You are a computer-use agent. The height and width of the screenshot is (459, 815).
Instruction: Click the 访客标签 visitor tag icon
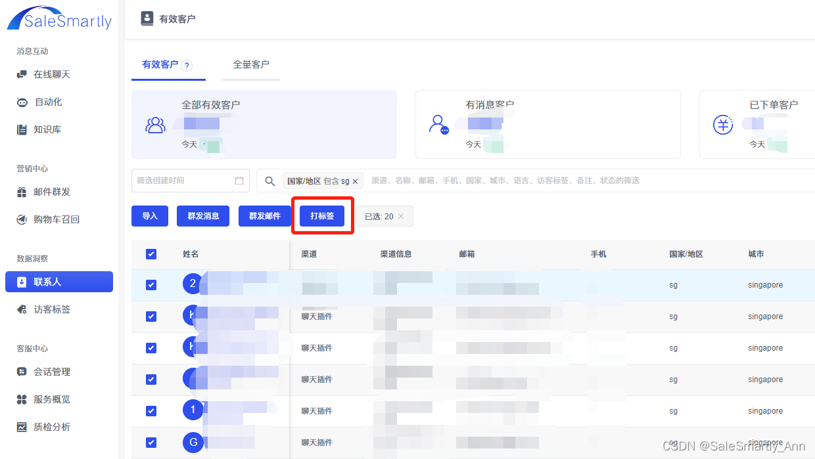[x=22, y=309]
